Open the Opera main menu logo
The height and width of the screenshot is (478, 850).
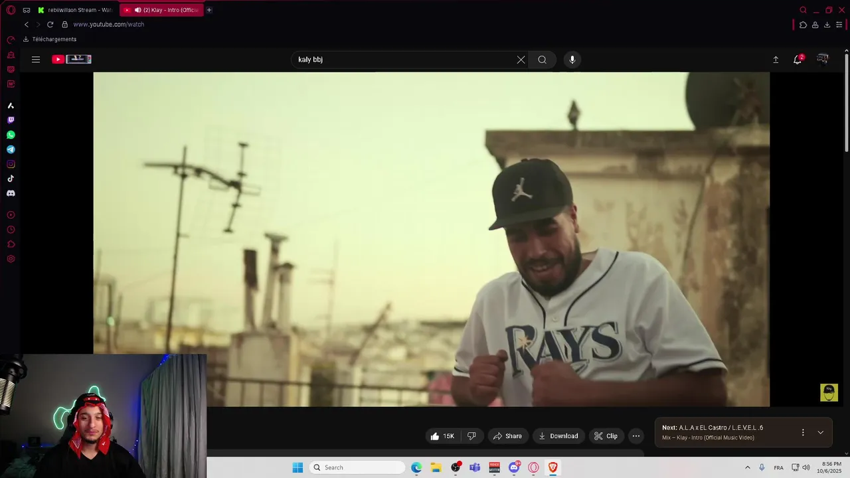(11, 10)
